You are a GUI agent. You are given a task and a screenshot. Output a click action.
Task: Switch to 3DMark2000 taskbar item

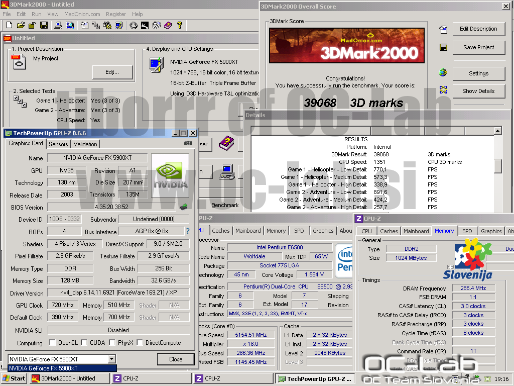[x=69, y=378]
